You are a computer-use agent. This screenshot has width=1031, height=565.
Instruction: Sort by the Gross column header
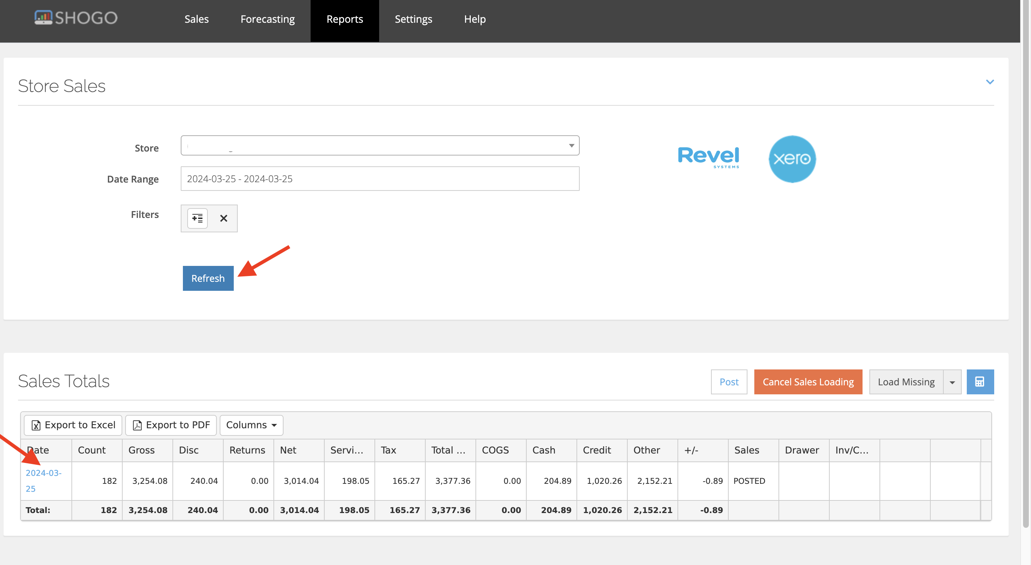(x=147, y=451)
